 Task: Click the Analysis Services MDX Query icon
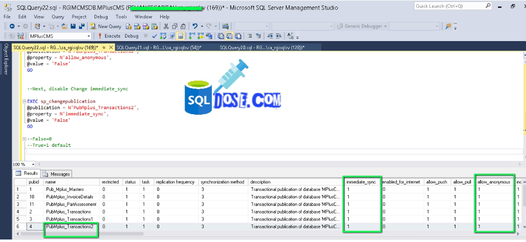(137, 26)
